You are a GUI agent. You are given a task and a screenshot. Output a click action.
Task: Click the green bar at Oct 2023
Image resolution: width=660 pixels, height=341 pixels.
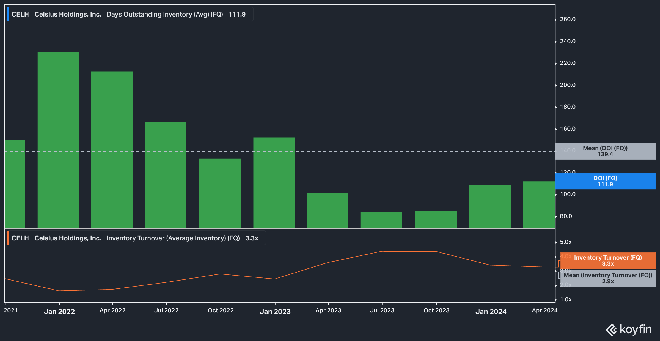[436, 219]
